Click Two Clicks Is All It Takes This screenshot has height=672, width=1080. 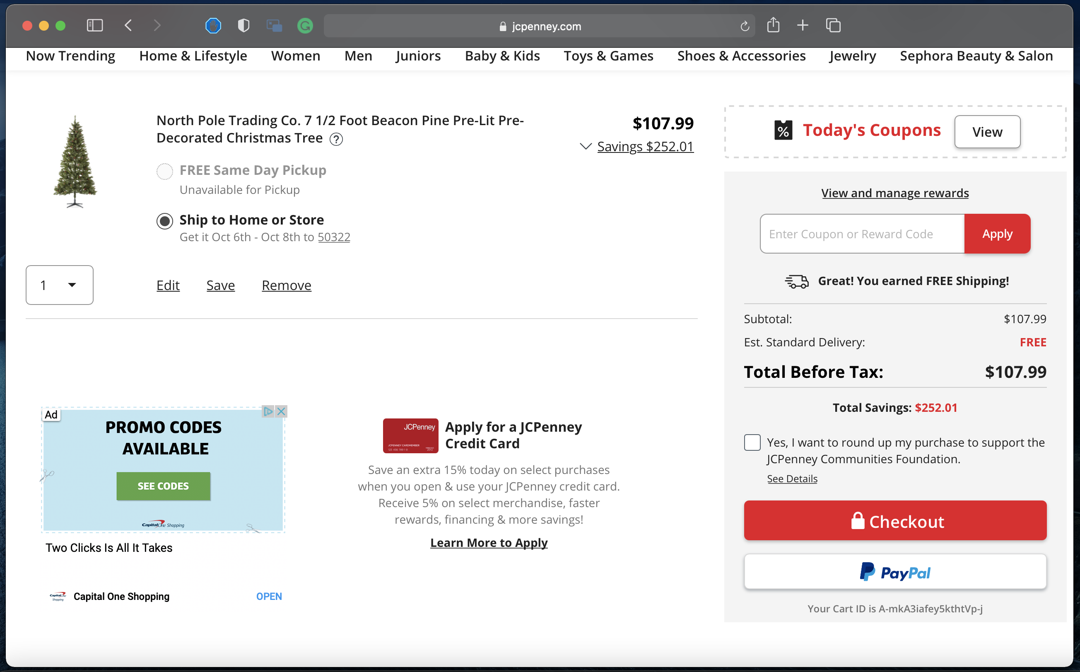(x=109, y=548)
